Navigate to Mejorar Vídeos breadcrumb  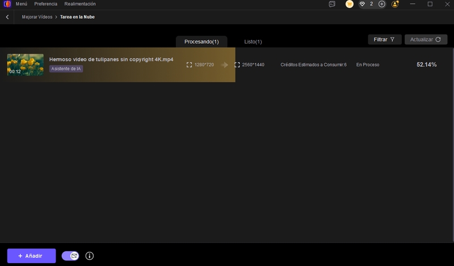click(37, 17)
